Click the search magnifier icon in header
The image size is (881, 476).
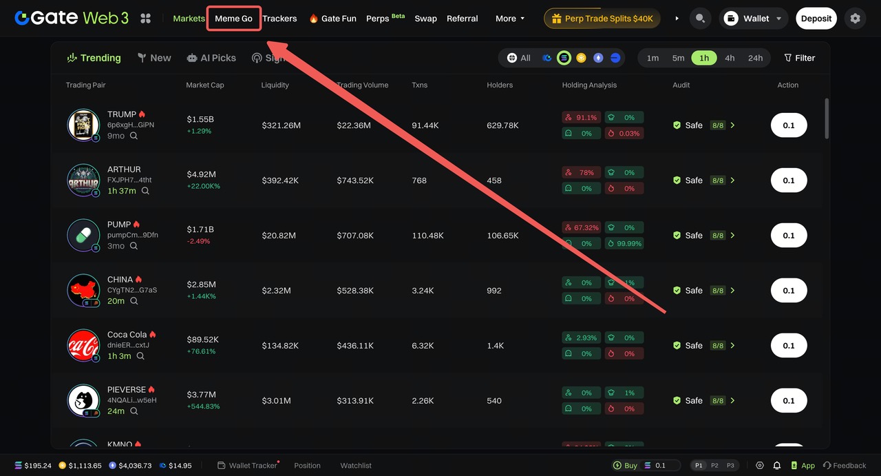tap(700, 19)
